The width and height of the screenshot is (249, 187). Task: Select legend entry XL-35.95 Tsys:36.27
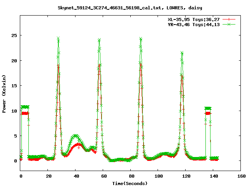pyautogui.click(x=194, y=19)
